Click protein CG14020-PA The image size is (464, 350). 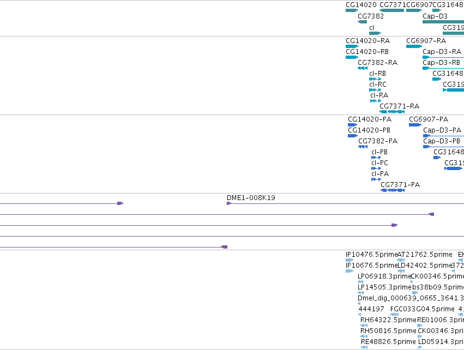(352, 125)
